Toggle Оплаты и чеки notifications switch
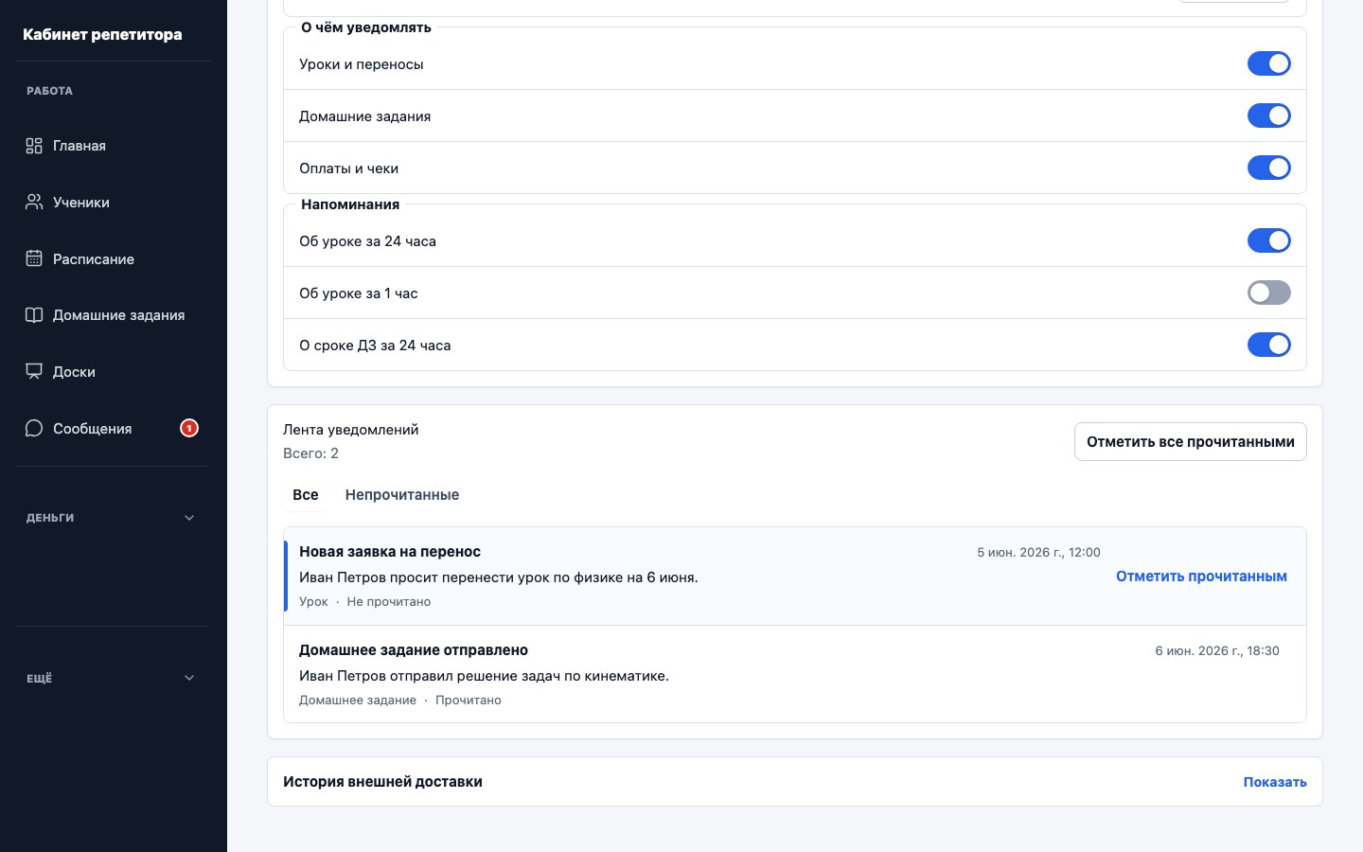The image size is (1363, 852). pyautogui.click(x=1268, y=168)
